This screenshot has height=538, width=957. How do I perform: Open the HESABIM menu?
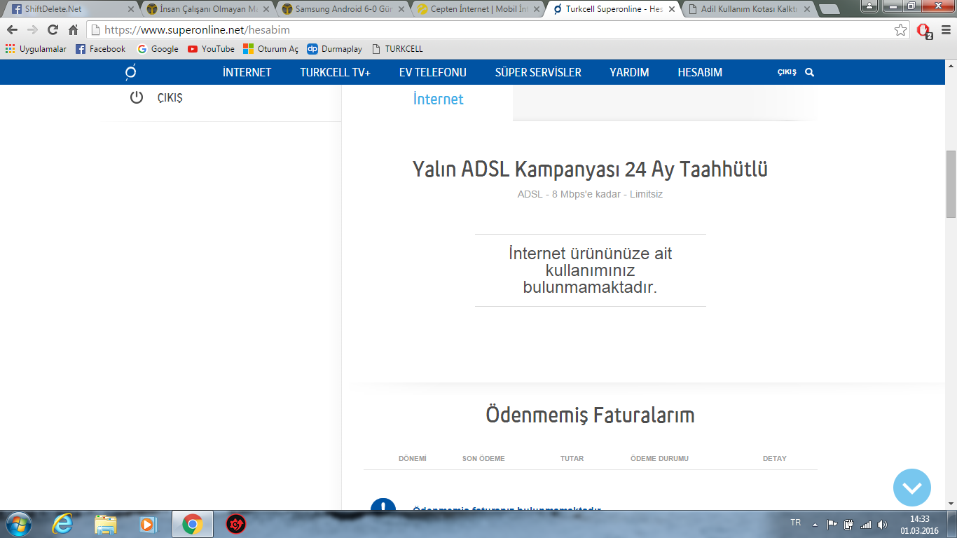[x=700, y=72]
